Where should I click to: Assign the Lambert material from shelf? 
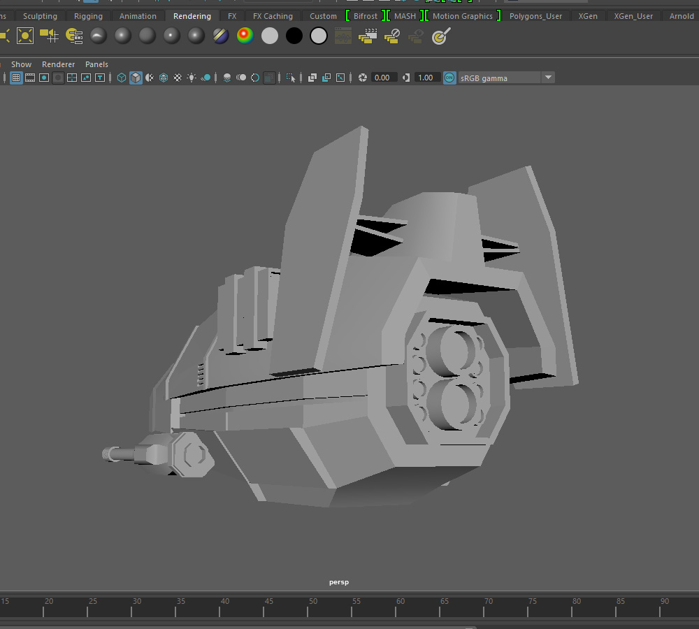147,36
